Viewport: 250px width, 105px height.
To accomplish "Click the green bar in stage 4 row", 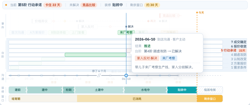I will tap(95, 55).
